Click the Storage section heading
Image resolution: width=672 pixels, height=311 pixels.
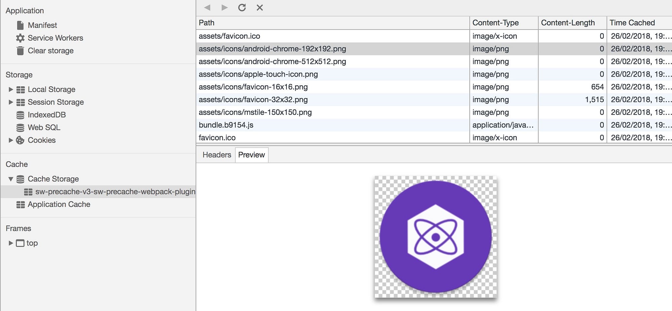pos(19,75)
